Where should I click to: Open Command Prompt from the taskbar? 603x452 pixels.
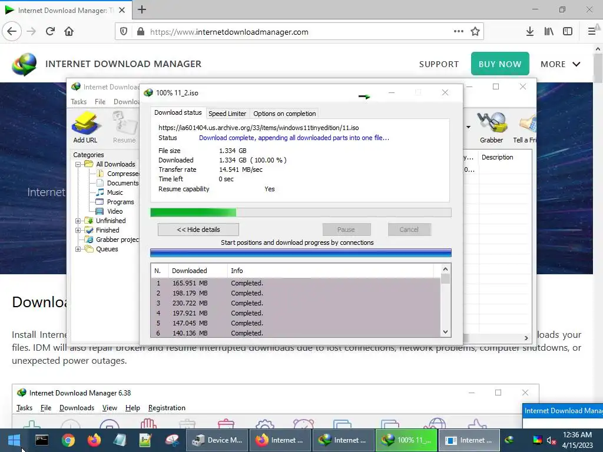point(42,440)
